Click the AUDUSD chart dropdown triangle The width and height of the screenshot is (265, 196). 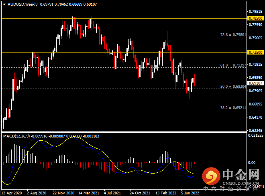pyautogui.click(x=4, y=4)
